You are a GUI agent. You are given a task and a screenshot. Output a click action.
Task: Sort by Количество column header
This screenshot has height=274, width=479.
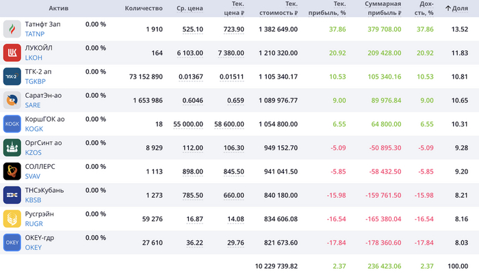click(144, 8)
